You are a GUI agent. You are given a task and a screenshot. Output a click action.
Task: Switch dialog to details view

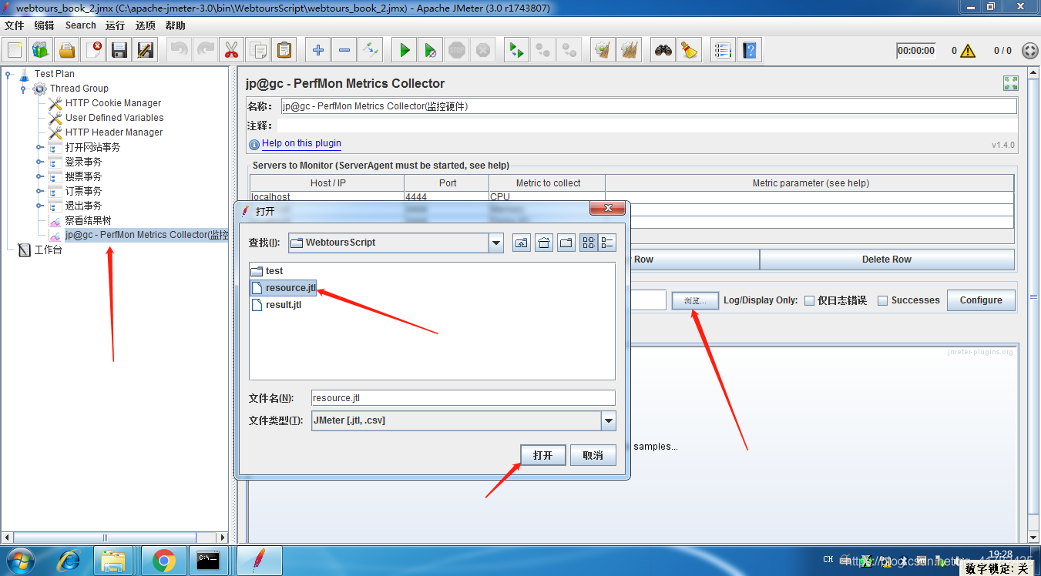click(607, 243)
